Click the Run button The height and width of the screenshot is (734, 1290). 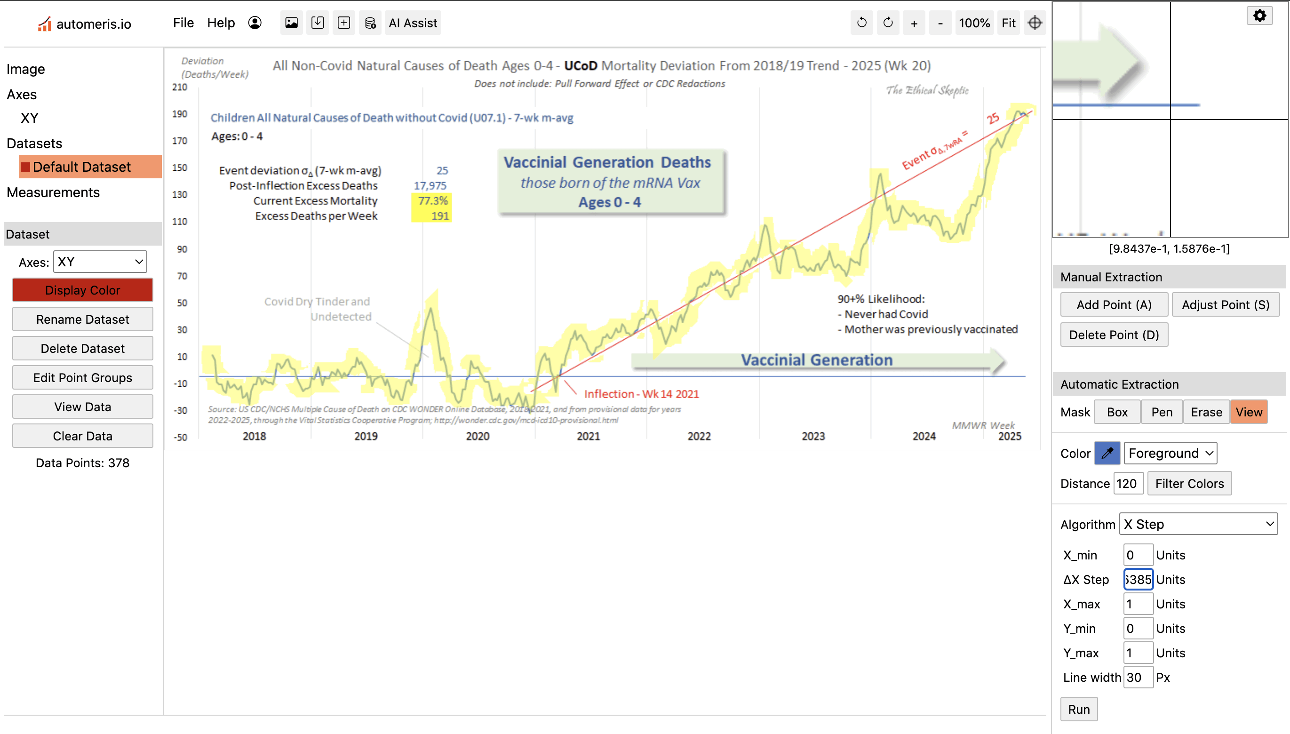click(x=1078, y=710)
